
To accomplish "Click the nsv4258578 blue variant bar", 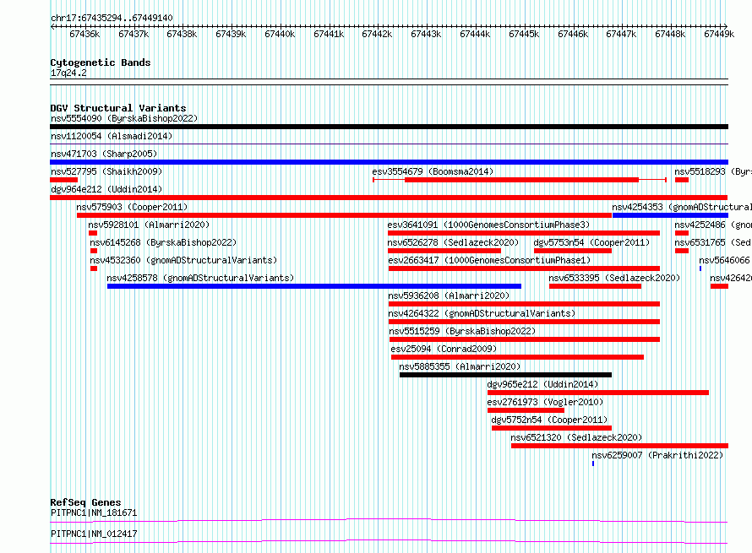I will click(x=314, y=286).
